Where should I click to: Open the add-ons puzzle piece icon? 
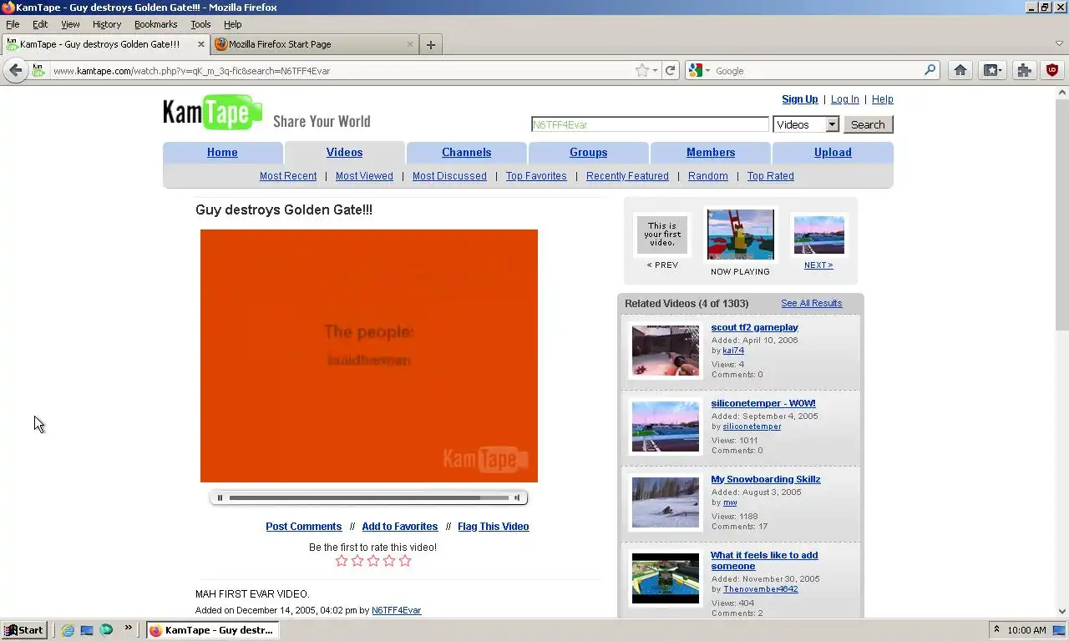[x=1024, y=71]
